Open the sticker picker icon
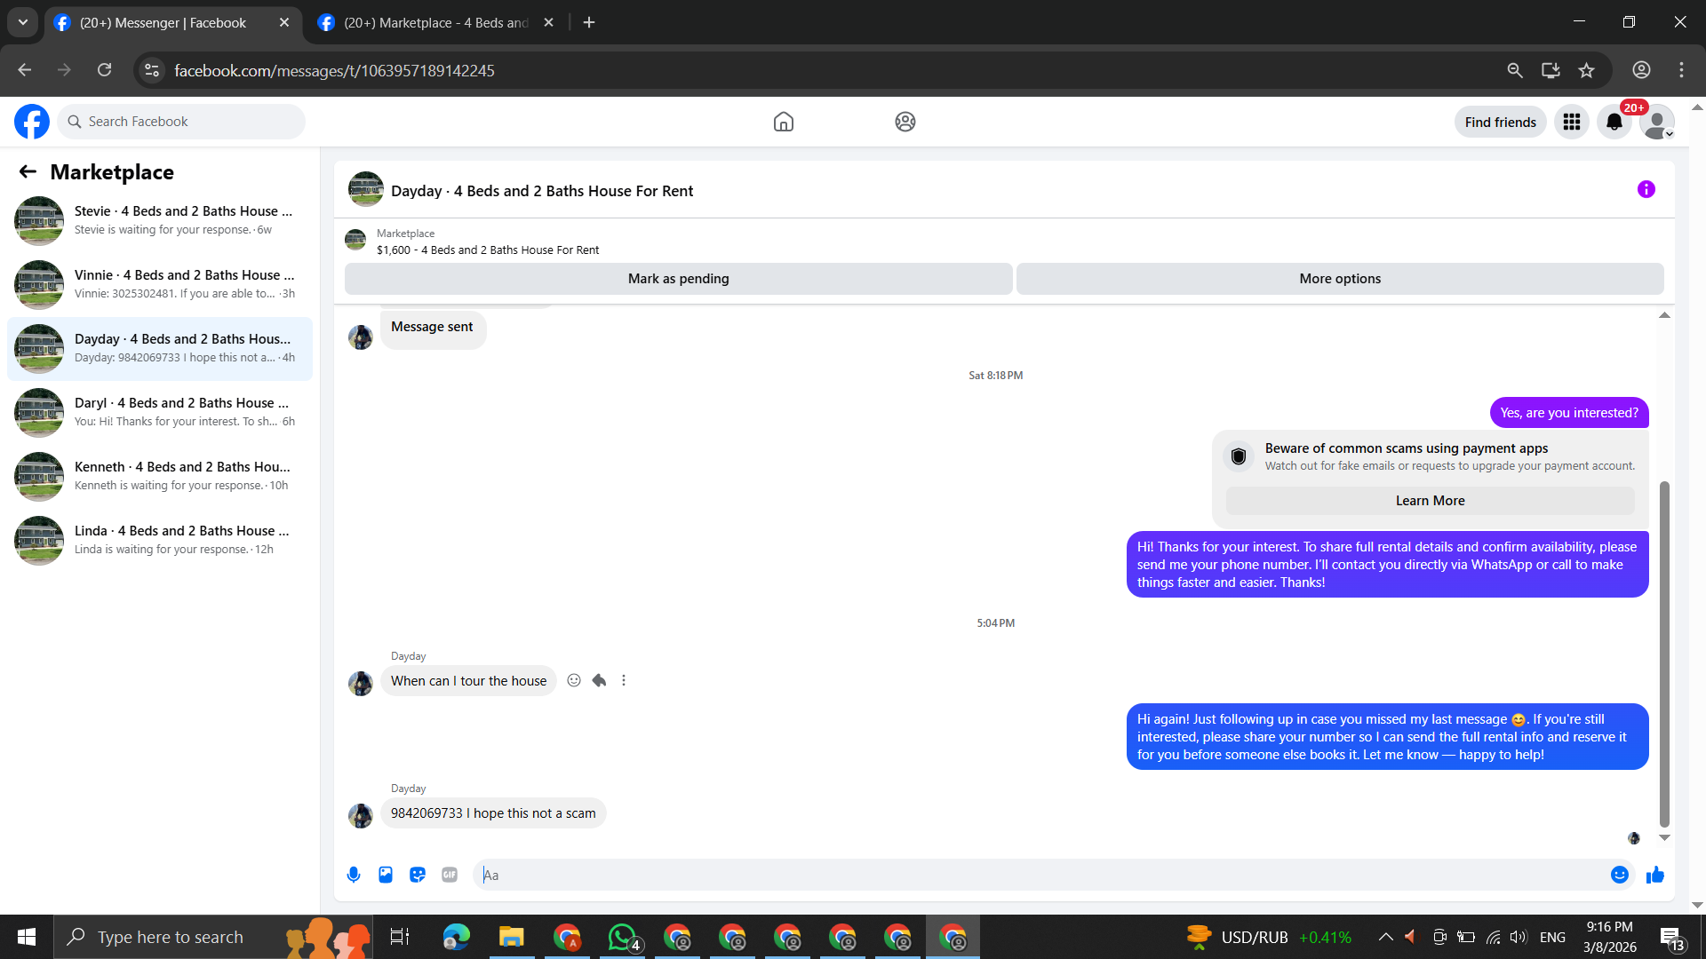Screen dimensions: 1706x959 (x=418, y=875)
